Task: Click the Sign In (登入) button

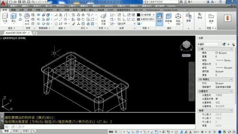Action: (x=189, y=2)
